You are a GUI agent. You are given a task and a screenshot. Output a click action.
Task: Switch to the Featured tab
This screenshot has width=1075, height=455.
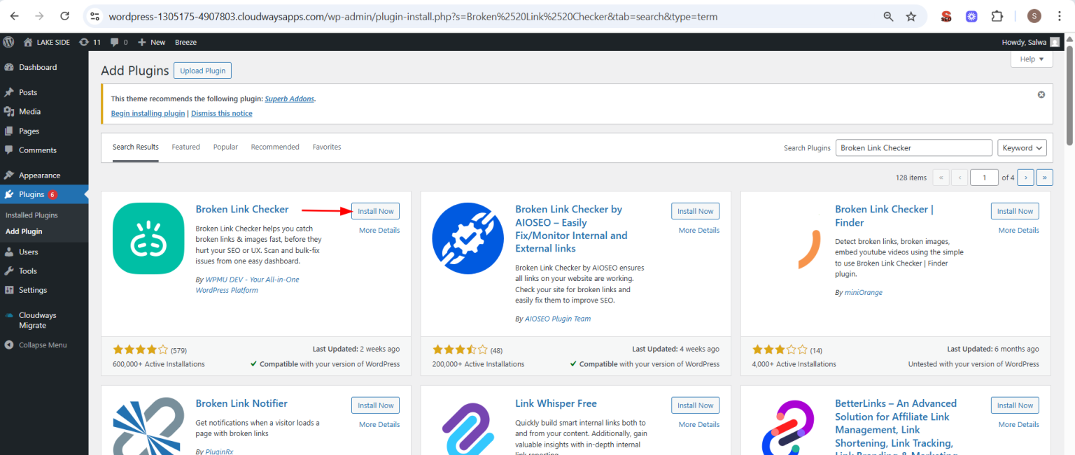185,147
